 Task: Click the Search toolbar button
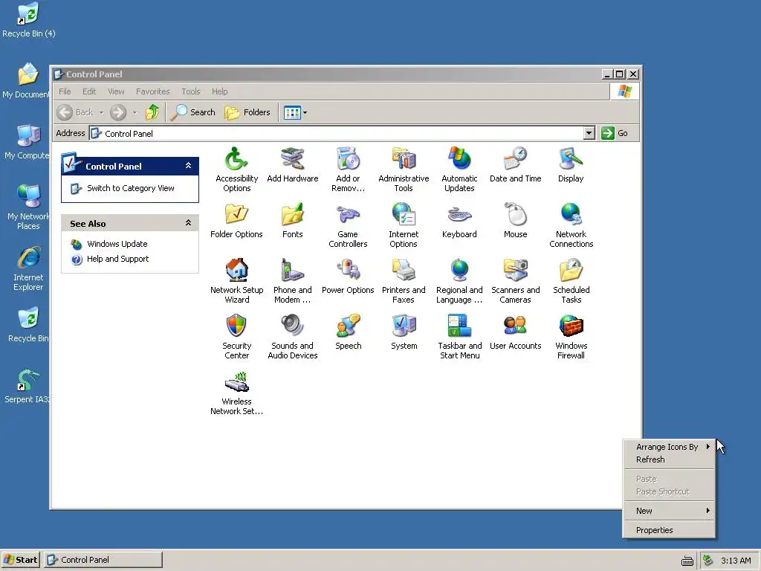pos(193,113)
